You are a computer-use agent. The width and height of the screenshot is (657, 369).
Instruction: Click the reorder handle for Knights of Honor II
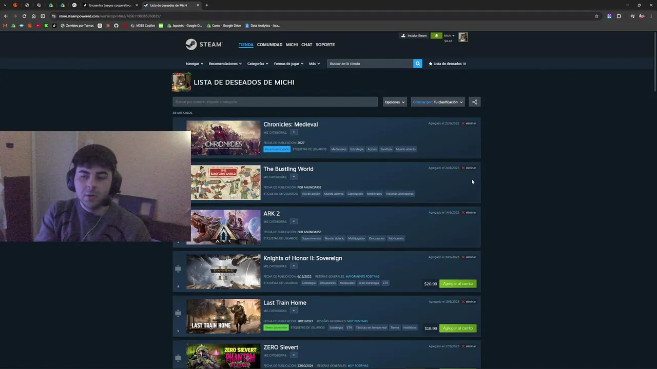[x=178, y=269]
